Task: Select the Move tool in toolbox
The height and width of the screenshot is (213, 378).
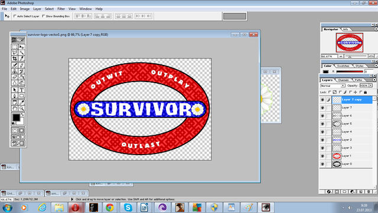Action: 21,47
